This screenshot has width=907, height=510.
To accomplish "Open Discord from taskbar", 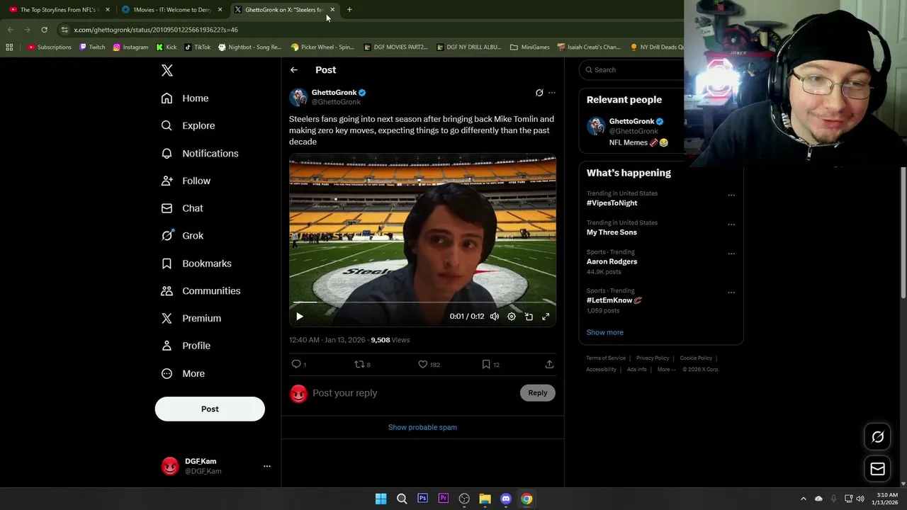I will pyautogui.click(x=505, y=499).
